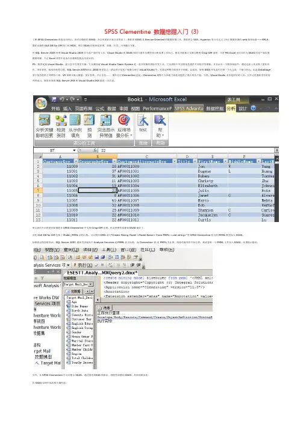Select the Age column in metadata tree

[72, 302]
